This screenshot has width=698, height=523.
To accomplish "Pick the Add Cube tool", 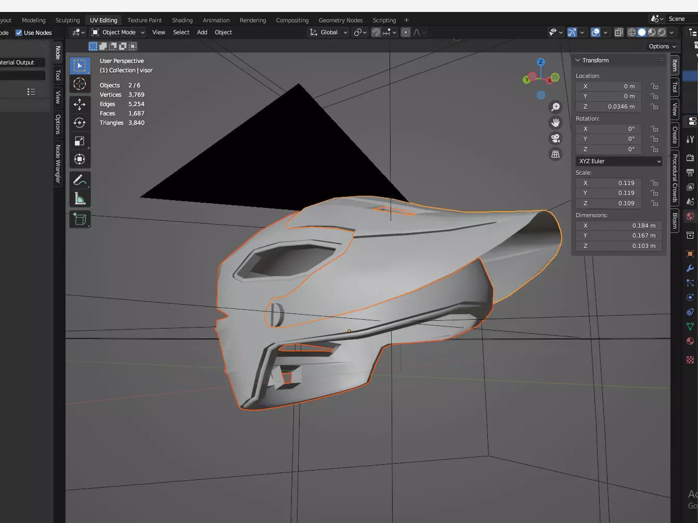I will (x=80, y=219).
